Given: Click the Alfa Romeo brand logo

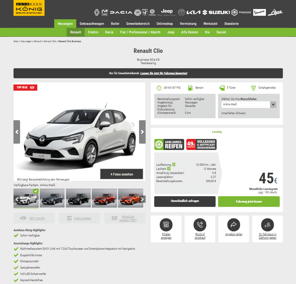Looking at the screenshot, I should pos(182,12).
